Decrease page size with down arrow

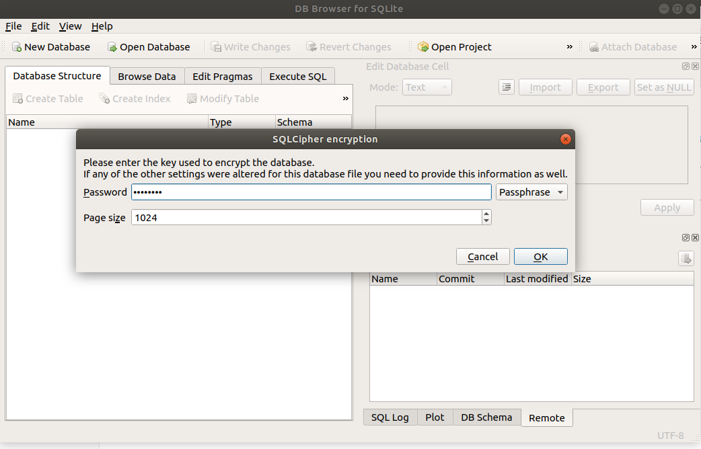tap(486, 221)
